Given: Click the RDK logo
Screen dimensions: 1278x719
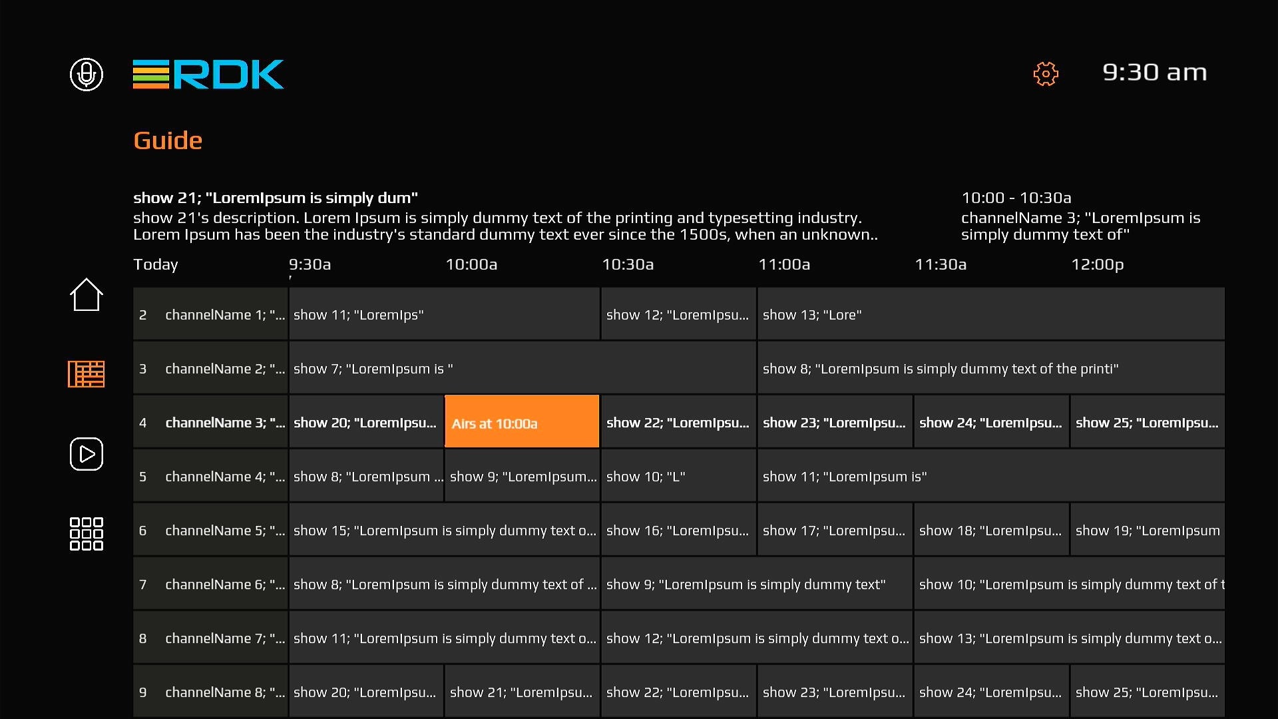Looking at the screenshot, I should 208,74.
